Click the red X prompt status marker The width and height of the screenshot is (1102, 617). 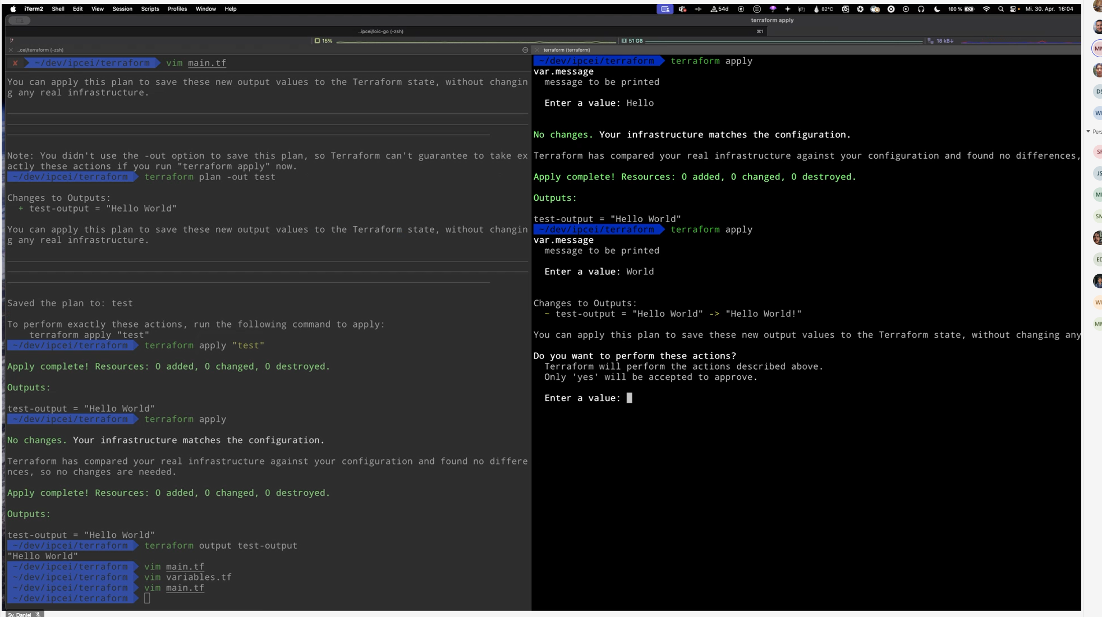[15, 63]
